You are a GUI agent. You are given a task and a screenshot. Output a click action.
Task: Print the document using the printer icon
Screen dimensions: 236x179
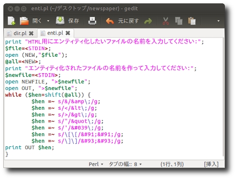[92, 21]
